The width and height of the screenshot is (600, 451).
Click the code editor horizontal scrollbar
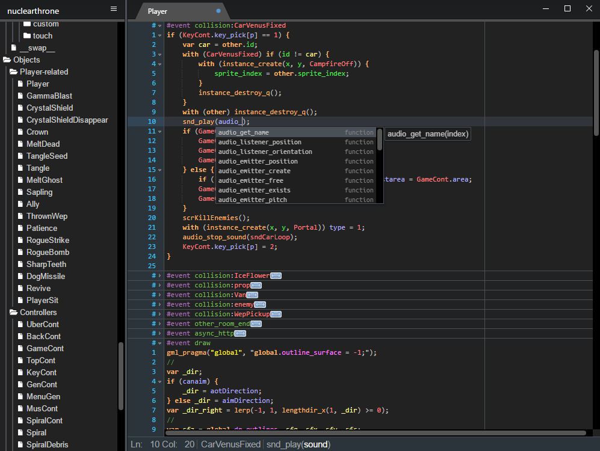[376, 433]
